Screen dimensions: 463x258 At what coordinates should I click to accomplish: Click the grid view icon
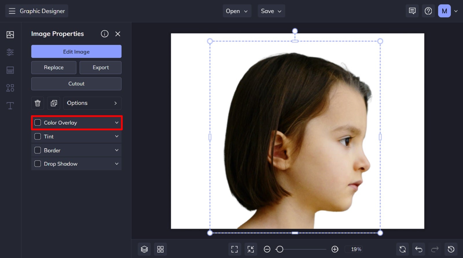point(160,249)
